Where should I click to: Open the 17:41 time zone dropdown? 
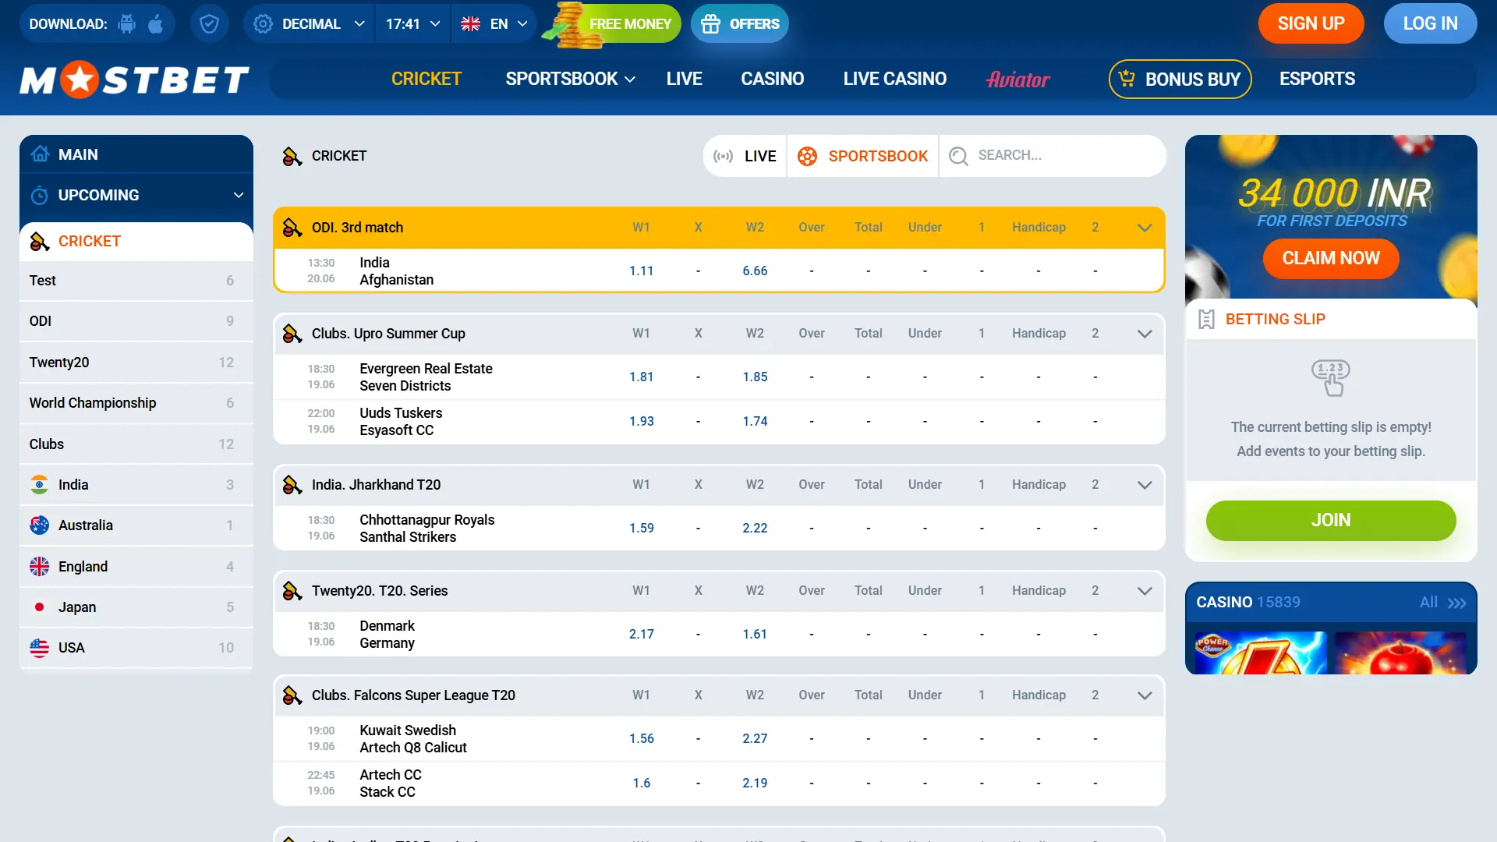click(413, 23)
